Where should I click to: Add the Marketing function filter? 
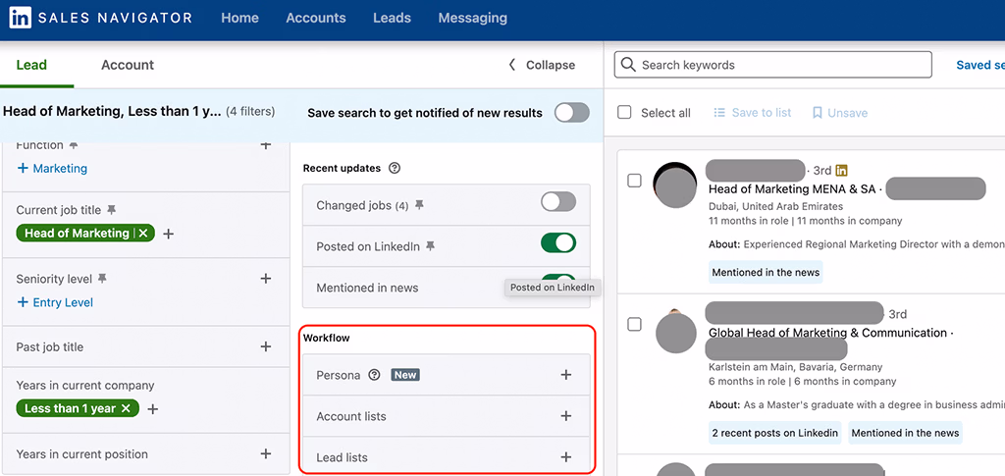point(52,169)
